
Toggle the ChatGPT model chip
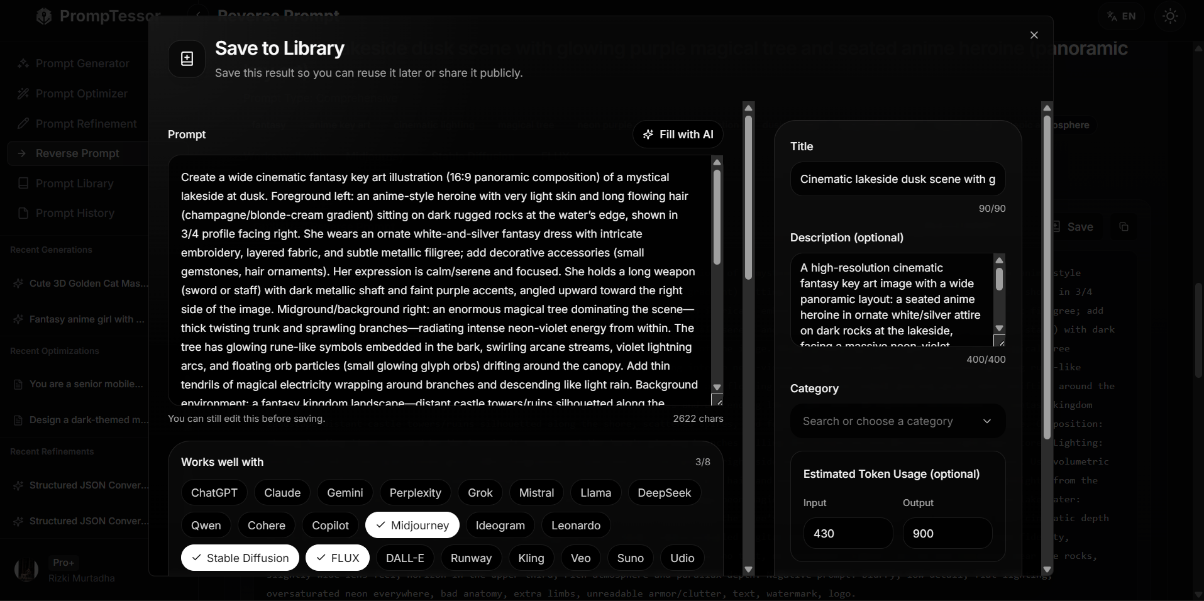[x=214, y=493]
